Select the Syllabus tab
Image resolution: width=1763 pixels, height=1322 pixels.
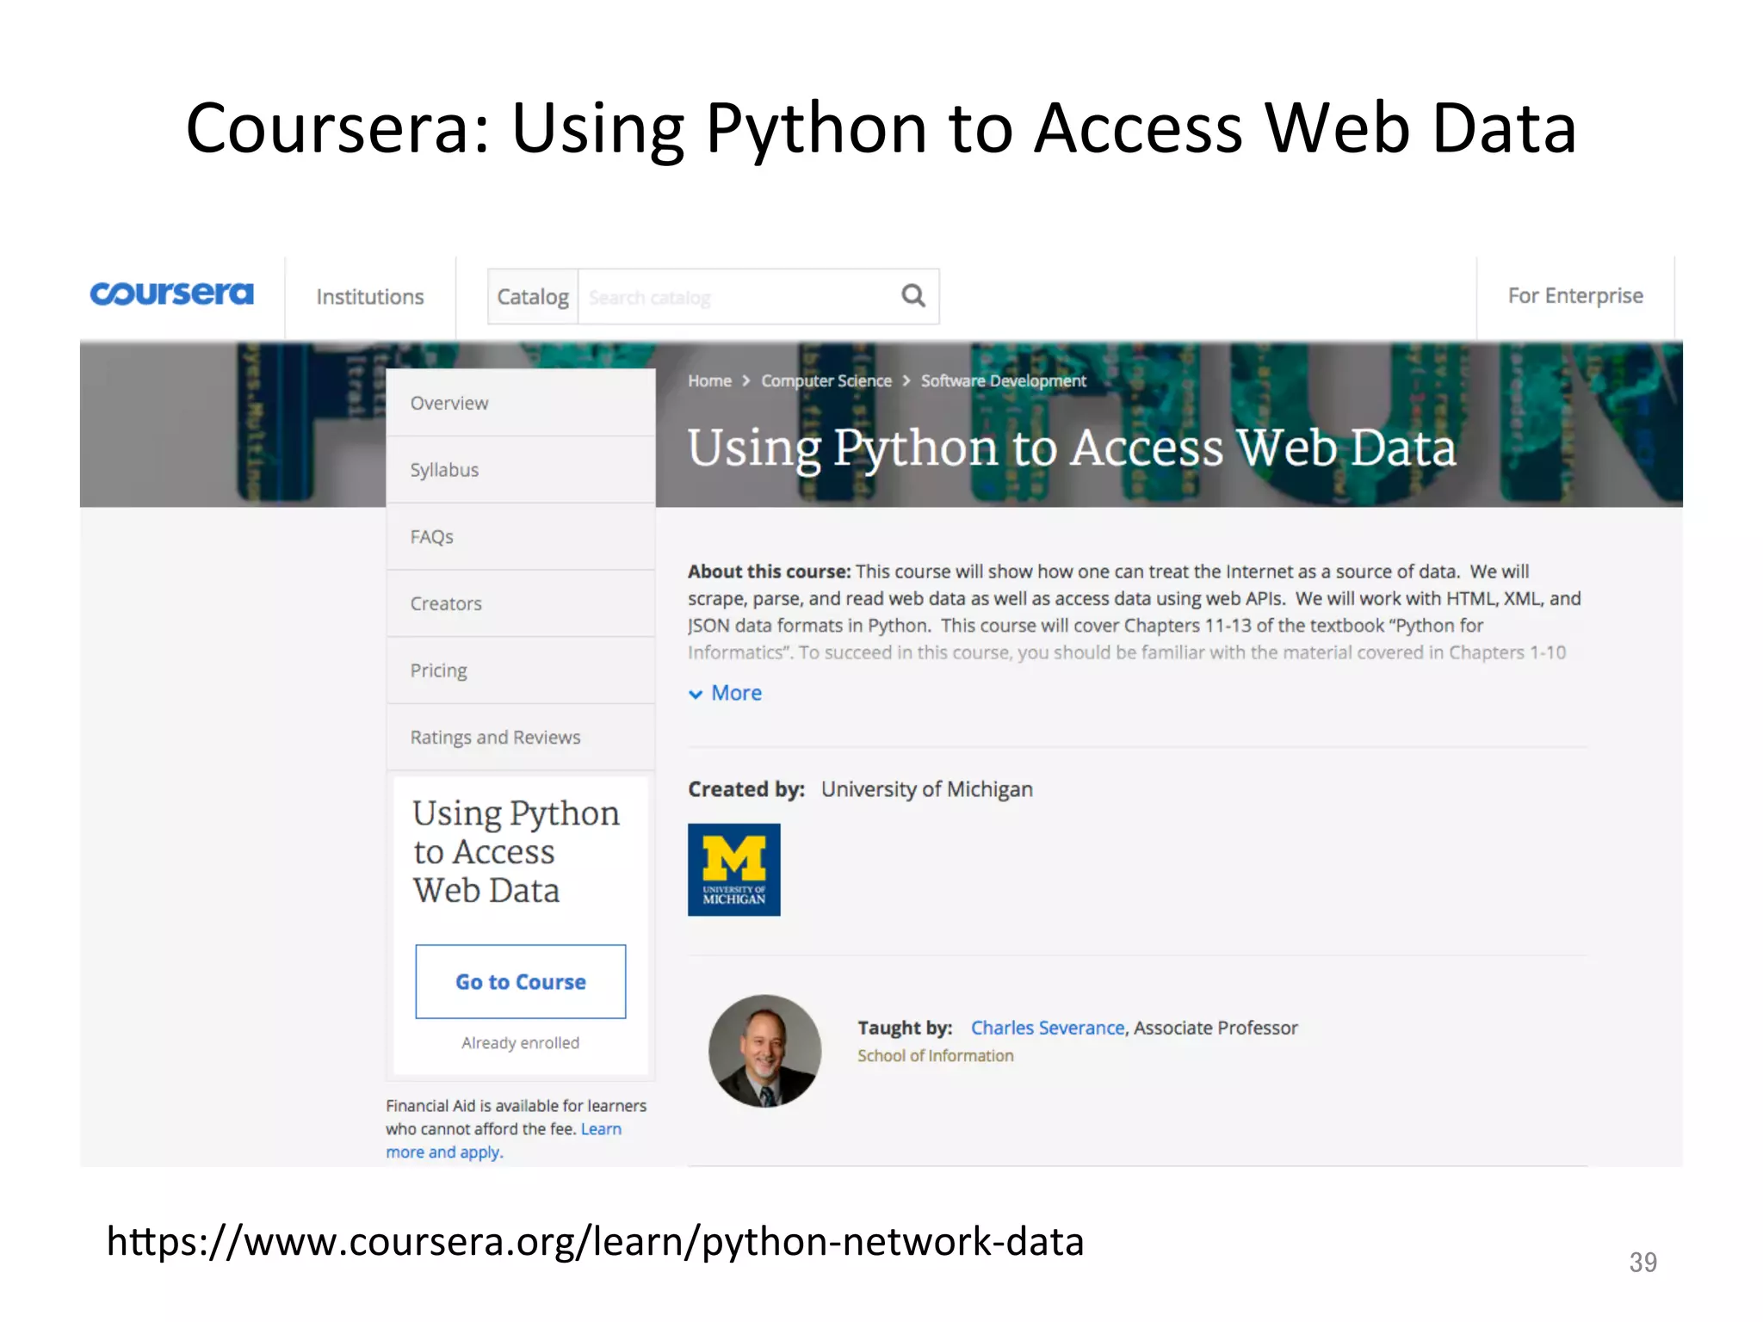click(x=521, y=470)
